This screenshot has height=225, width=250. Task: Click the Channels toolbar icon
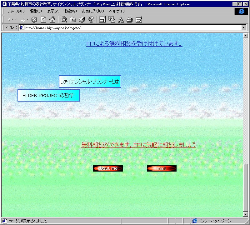(x=91, y=20)
